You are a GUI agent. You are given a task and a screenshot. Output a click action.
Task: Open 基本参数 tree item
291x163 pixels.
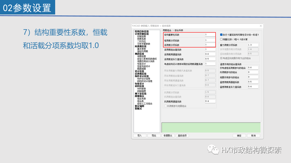tap(142, 49)
